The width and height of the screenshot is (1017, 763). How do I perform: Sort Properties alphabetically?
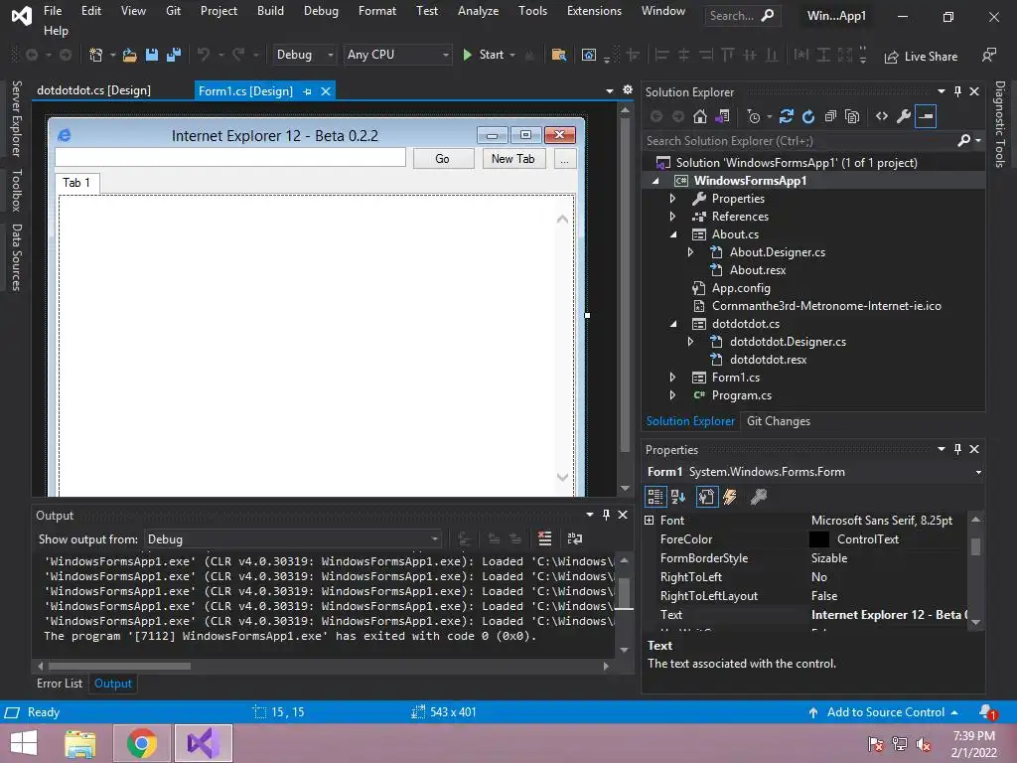678,497
